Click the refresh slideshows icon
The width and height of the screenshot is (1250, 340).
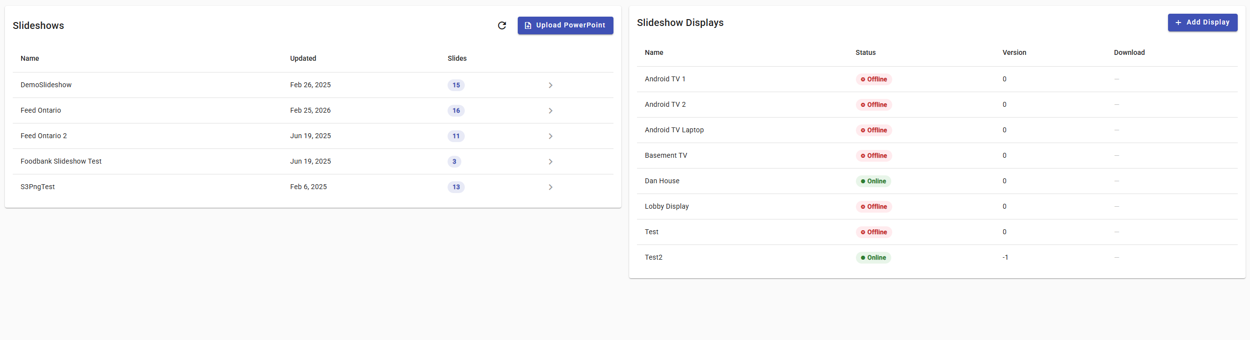tap(502, 25)
